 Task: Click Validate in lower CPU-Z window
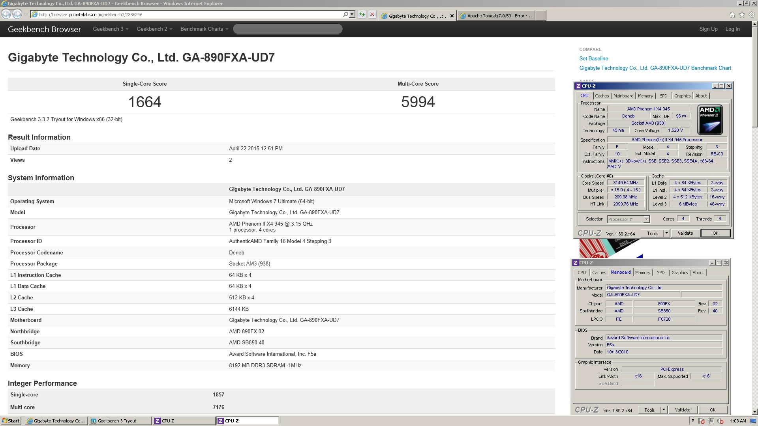click(683, 410)
